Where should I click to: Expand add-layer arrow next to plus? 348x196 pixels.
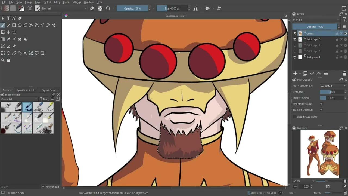click(300, 73)
